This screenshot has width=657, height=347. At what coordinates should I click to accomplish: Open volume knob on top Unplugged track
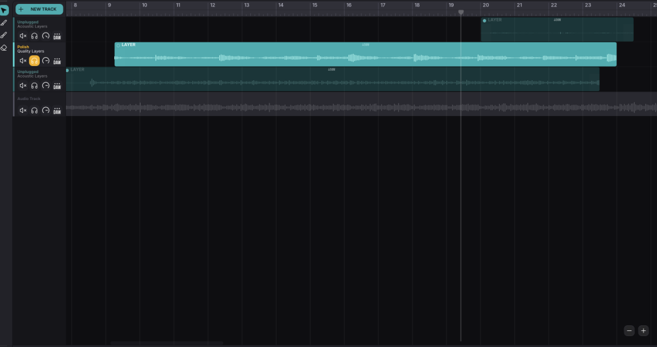tap(46, 36)
